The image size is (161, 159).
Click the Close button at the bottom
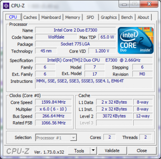click(x=142, y=151)
